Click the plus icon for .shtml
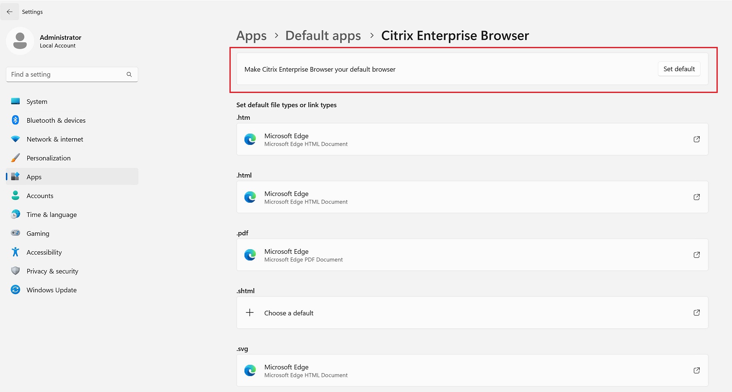This screenshot has width=732, height=392. click(x=250, y=312)
